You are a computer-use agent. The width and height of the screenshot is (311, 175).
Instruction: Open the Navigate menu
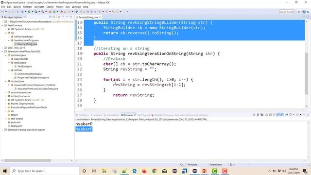point(39,7)
